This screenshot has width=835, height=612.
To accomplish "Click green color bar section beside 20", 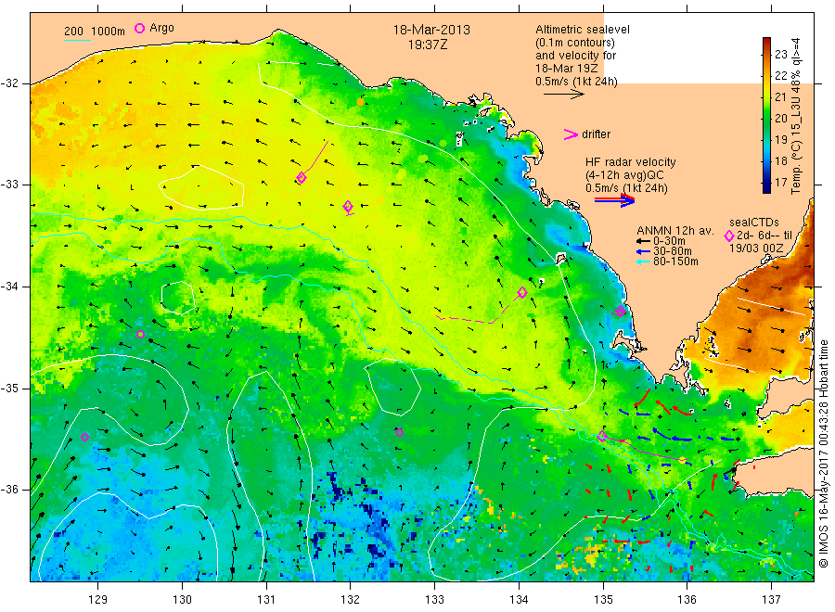I will (x=767, y=118).
